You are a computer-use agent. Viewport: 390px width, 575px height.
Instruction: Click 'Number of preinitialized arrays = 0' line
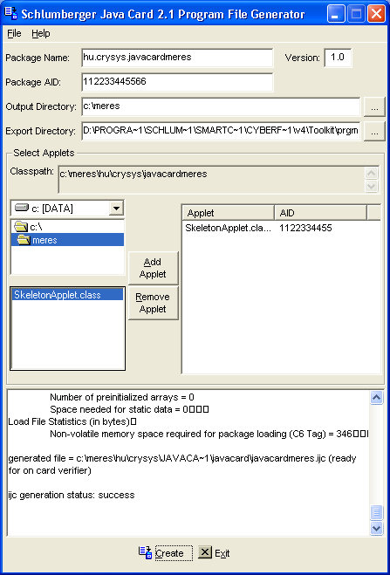(122, 397)
